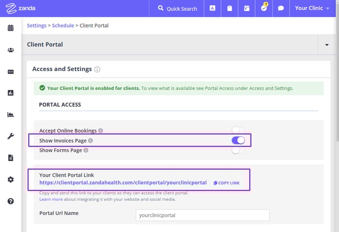Open the wrench tools icon in sidebar

click(11, 136)
